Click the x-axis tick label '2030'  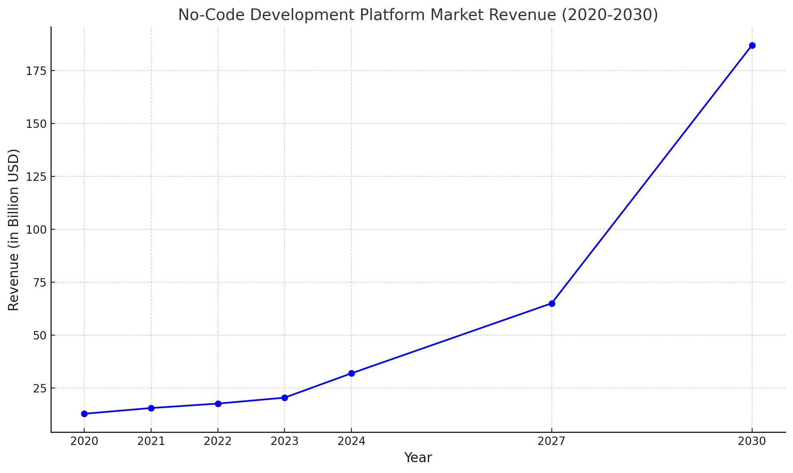coord(752,441)
